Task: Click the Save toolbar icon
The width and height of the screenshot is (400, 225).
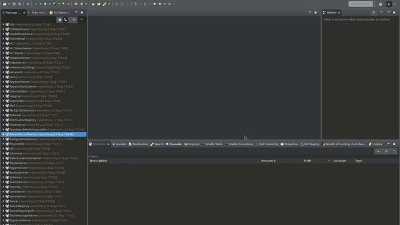Action: pyautogui.click(x=14, y=4)
